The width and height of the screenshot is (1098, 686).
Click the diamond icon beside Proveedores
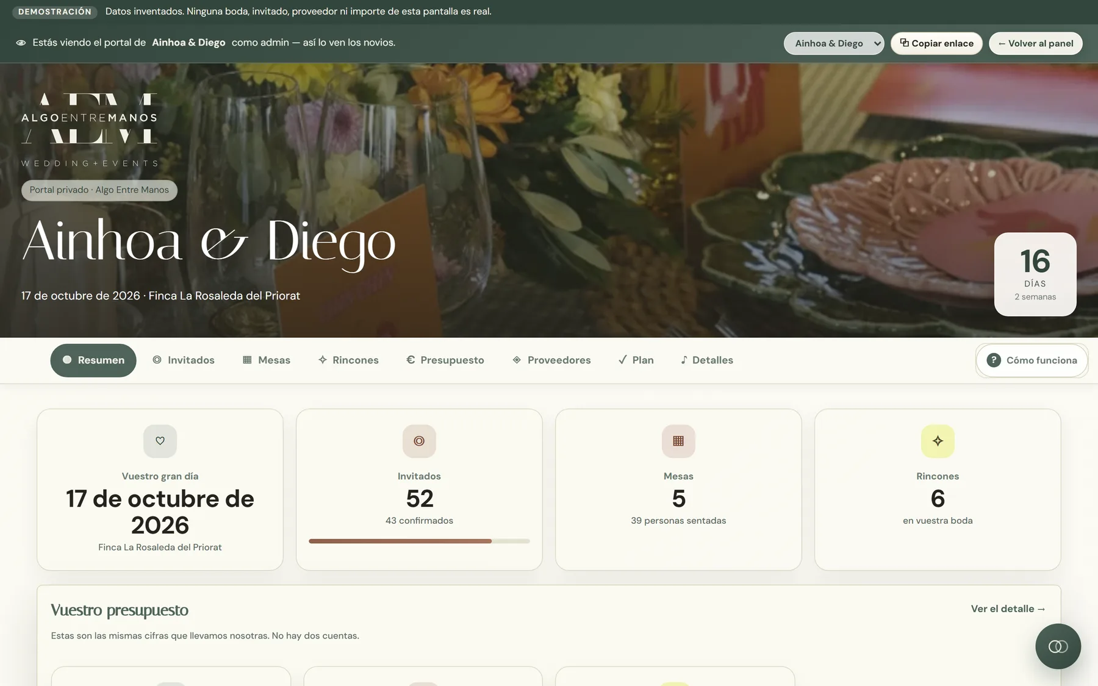click(517, 360)
